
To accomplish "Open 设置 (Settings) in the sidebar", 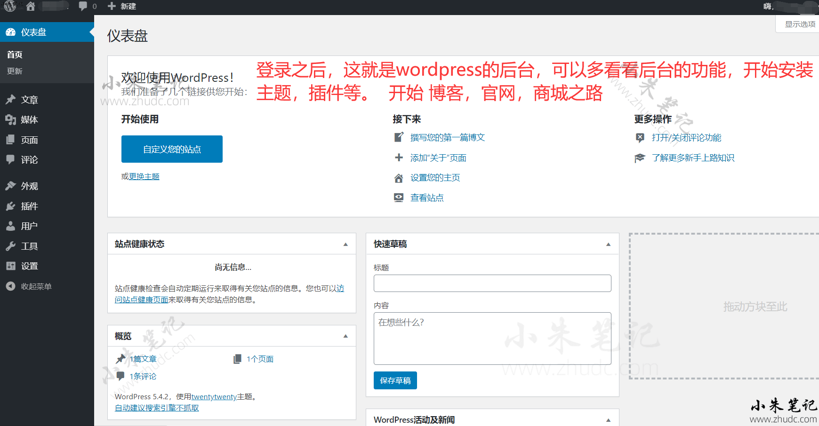I will (x=29, y=266).
